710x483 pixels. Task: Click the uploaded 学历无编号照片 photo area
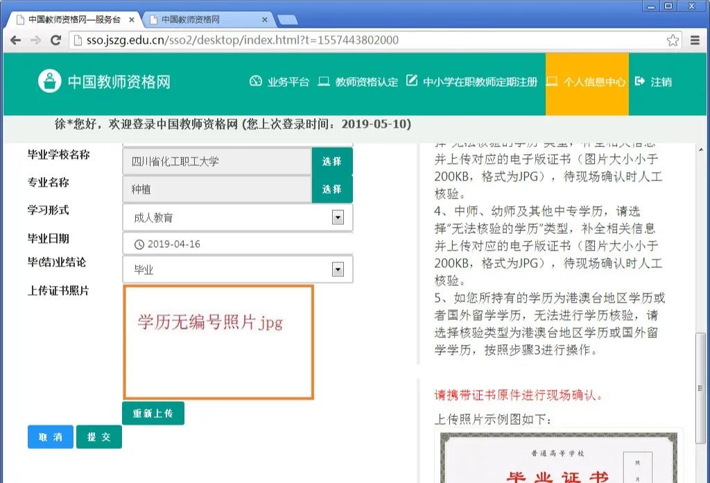(218, 340)
